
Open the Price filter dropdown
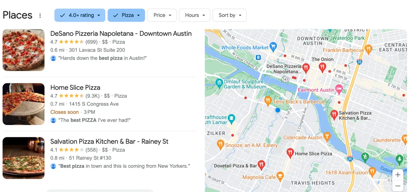162,15
